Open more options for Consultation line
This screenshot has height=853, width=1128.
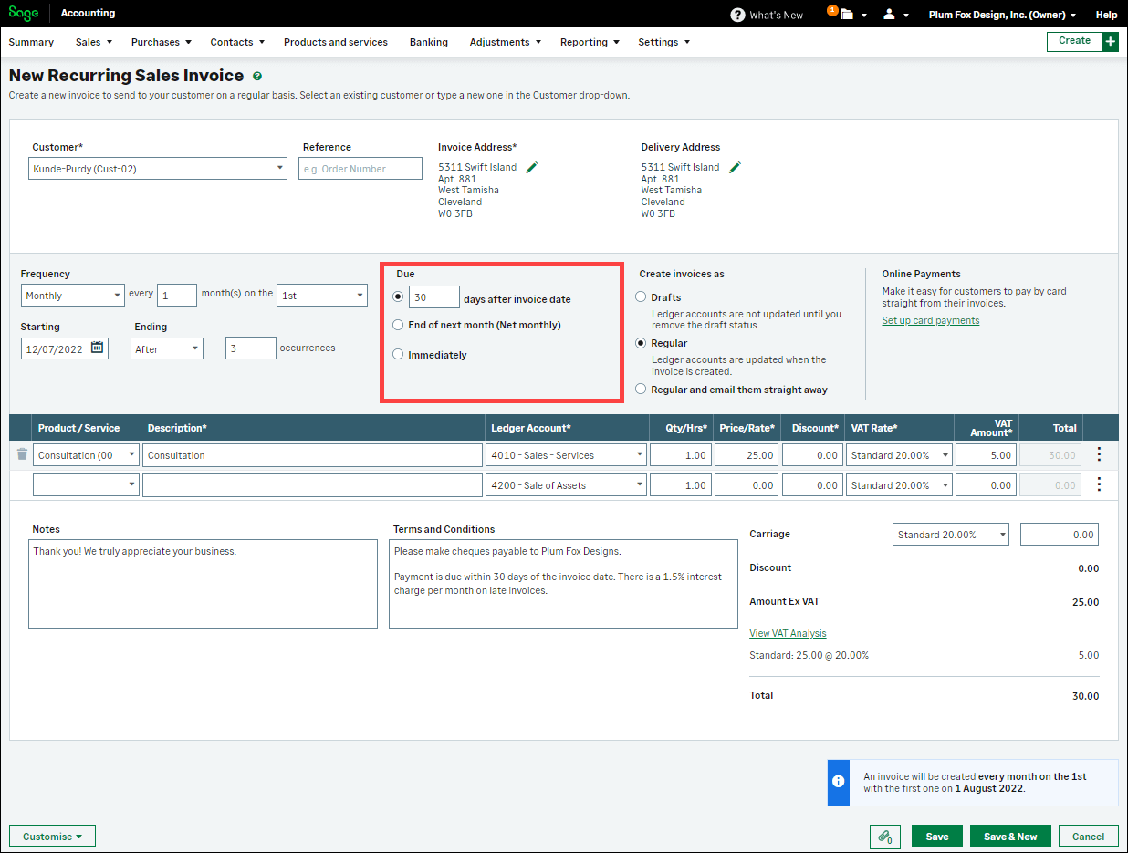(1099, 454)
